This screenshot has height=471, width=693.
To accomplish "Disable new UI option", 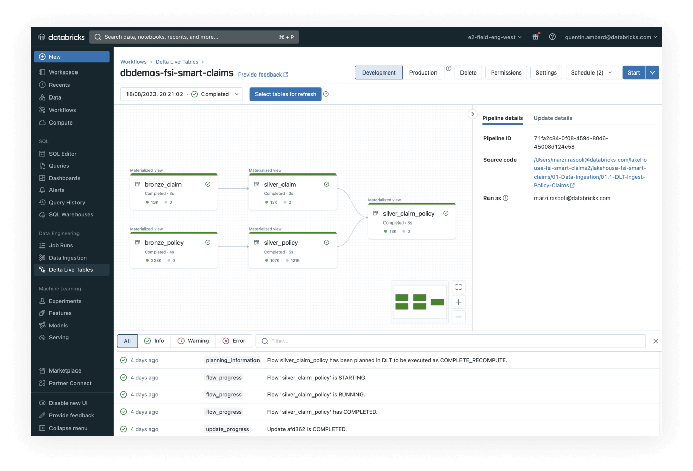I will point(67,403).
